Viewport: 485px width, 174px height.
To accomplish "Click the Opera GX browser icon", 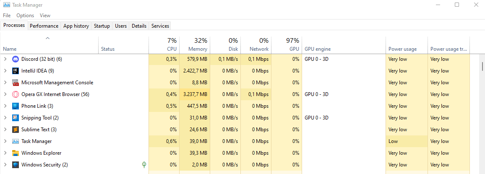I will click(x=16, y=94).
